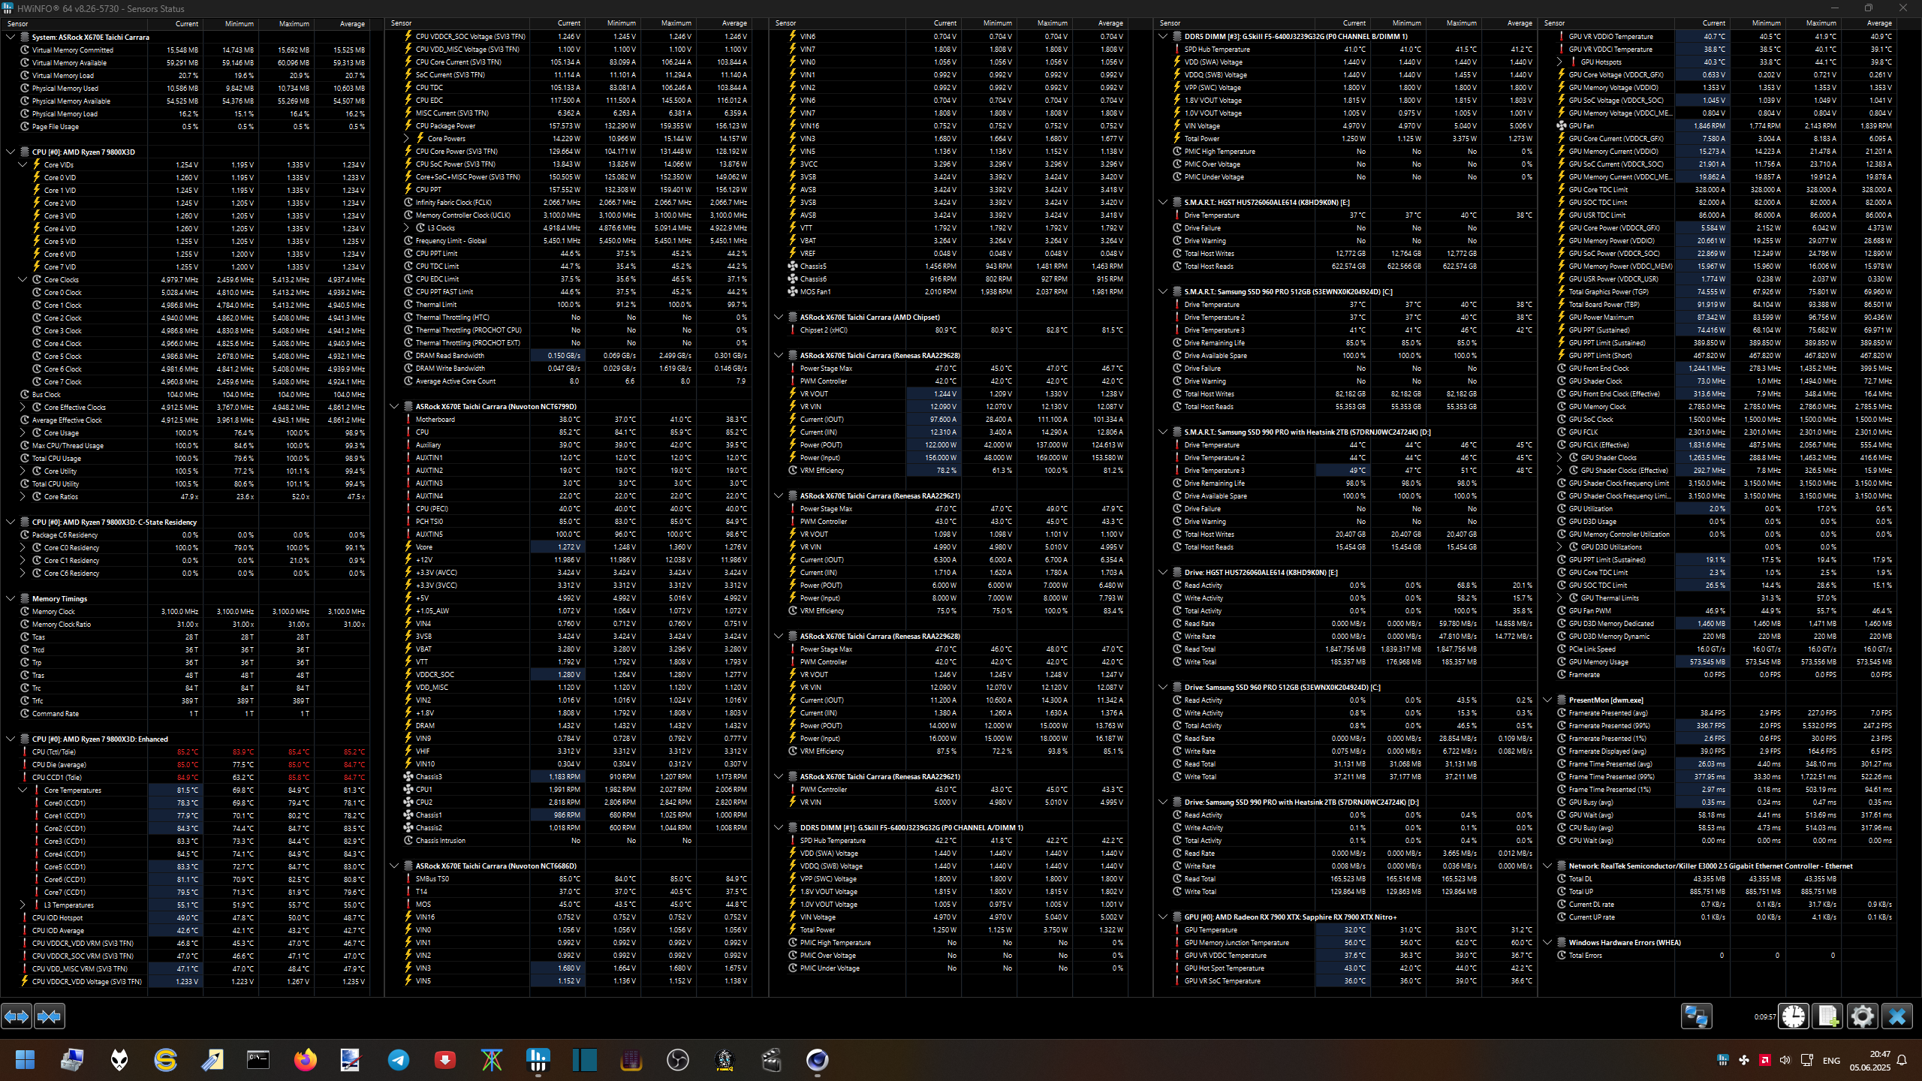Reset min/max values with clock button
The width and height of the screenshot is (1922, 1081).
(x=1794, y=1016)
